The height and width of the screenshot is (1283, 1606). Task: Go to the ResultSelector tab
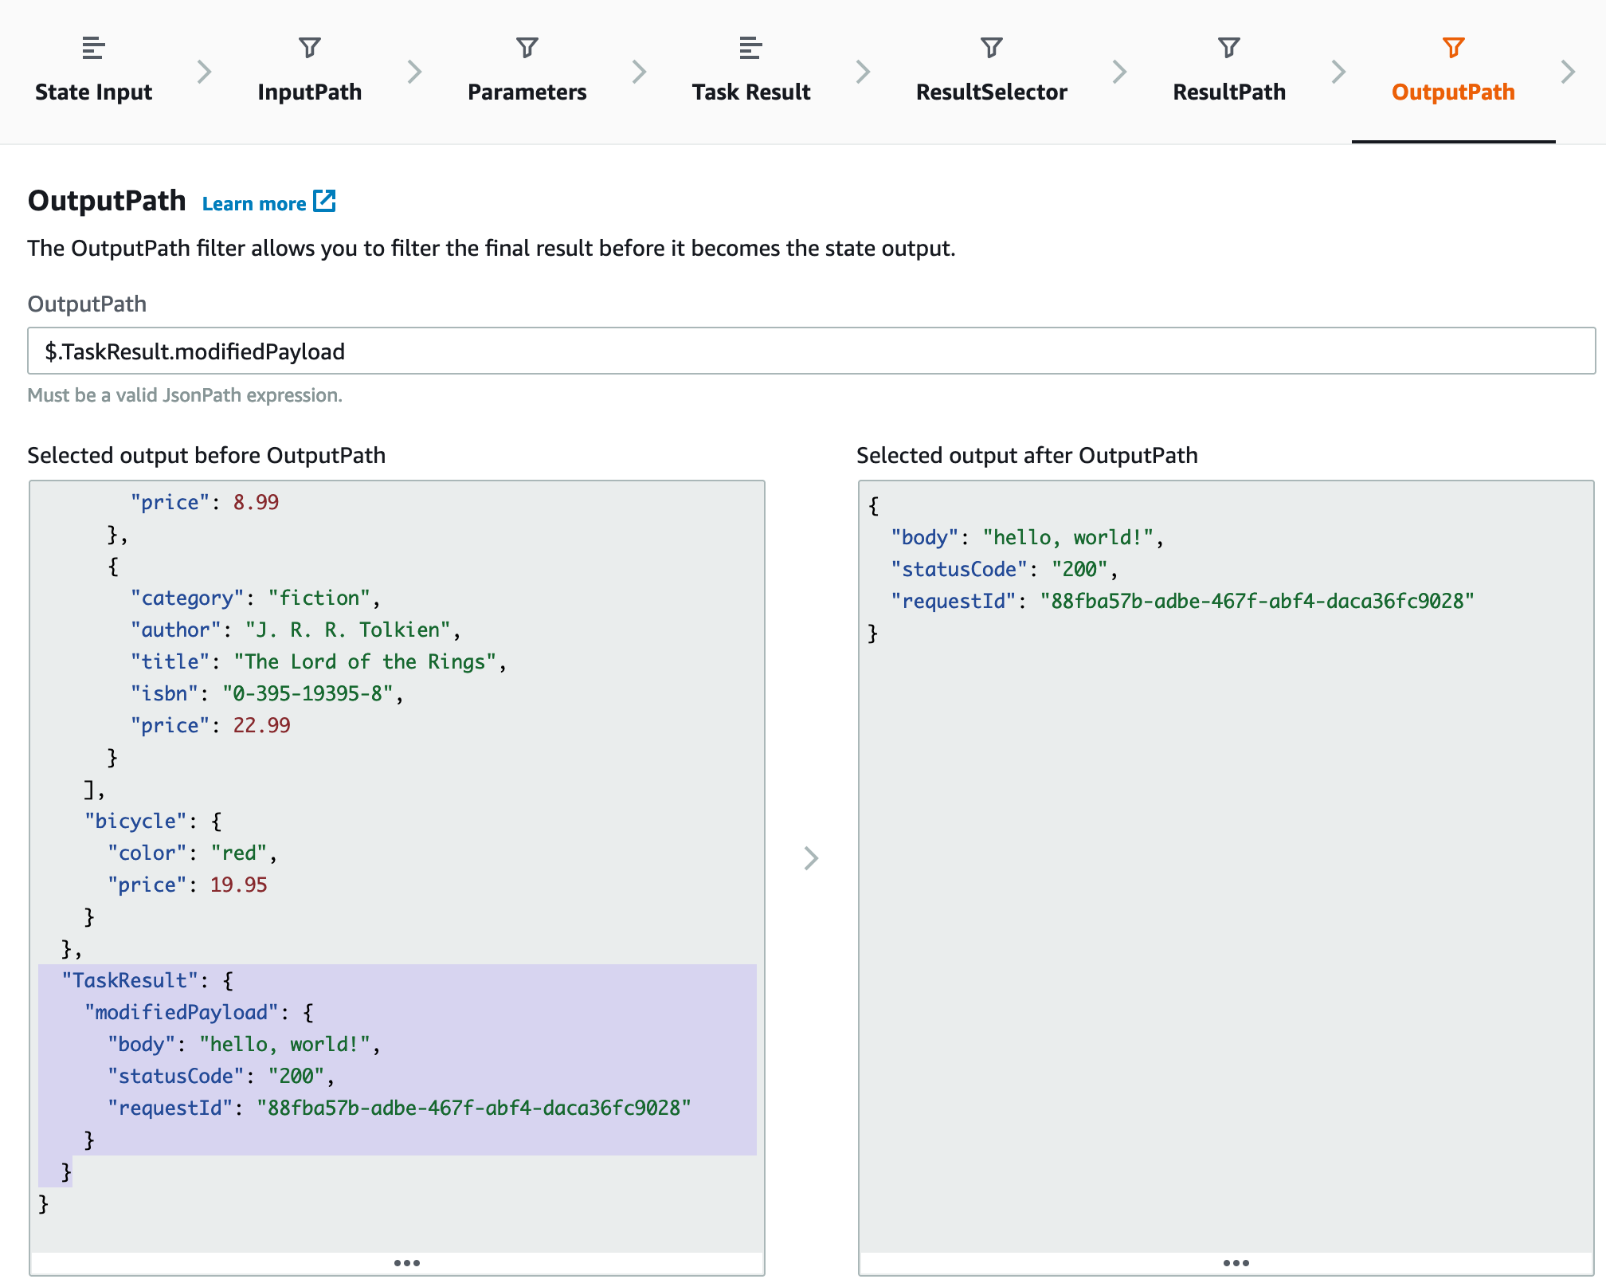point(991,92)
